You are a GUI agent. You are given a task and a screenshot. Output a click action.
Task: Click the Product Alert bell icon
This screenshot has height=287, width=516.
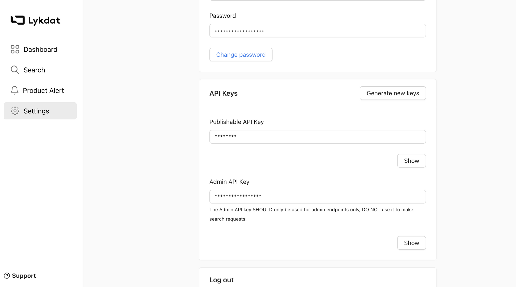(14, 90)
